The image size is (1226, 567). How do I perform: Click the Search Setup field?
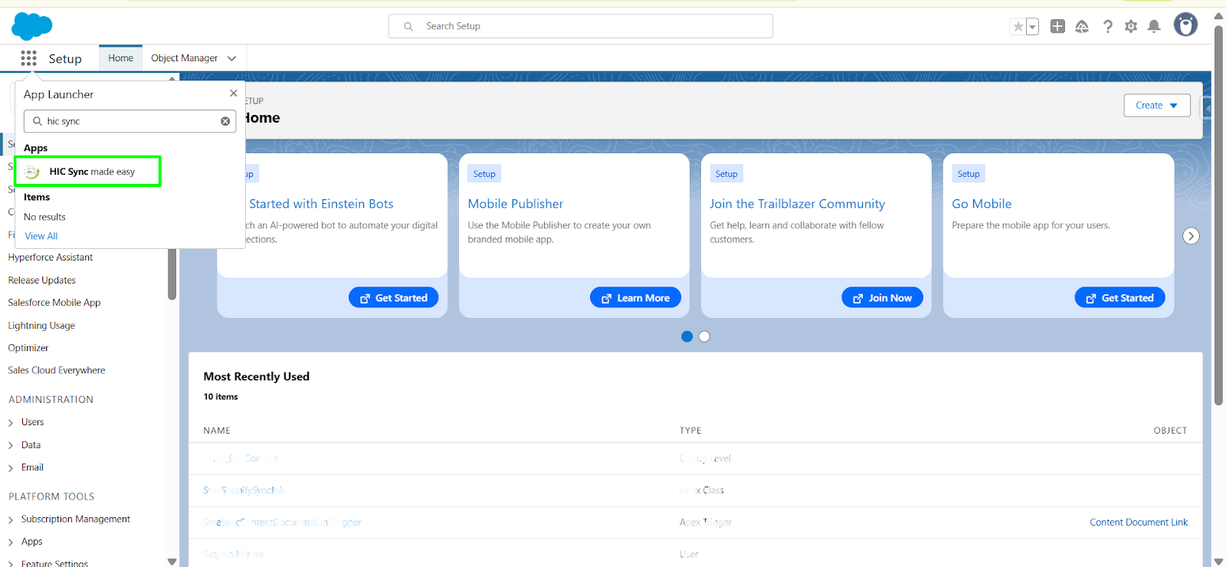tap(580, 26)
